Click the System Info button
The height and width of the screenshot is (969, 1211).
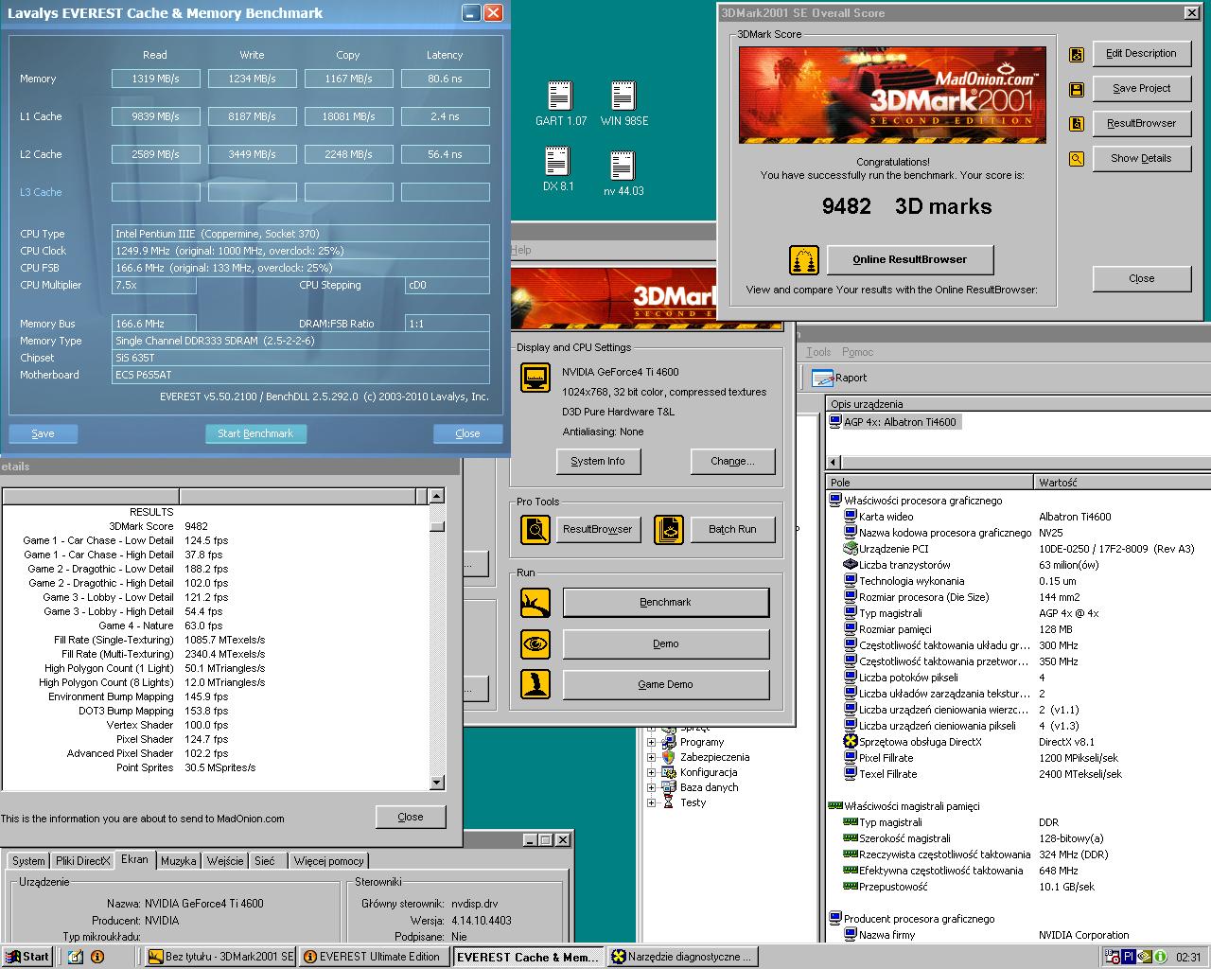pos(598,461)
